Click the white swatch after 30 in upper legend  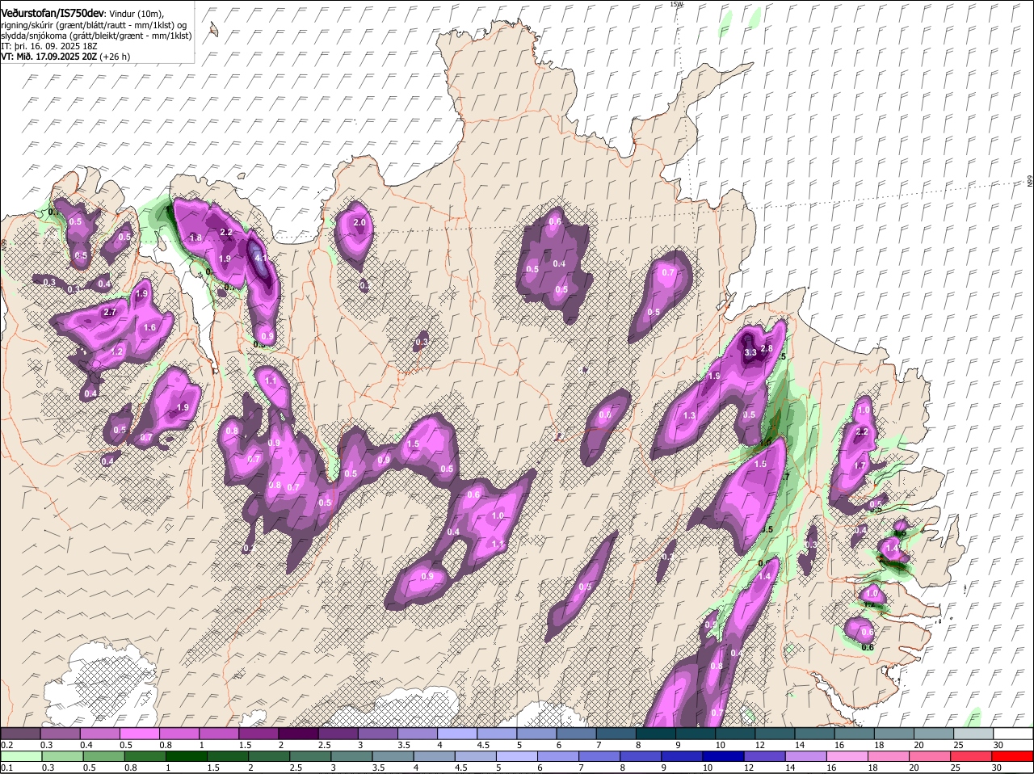tap(1013, 734)
